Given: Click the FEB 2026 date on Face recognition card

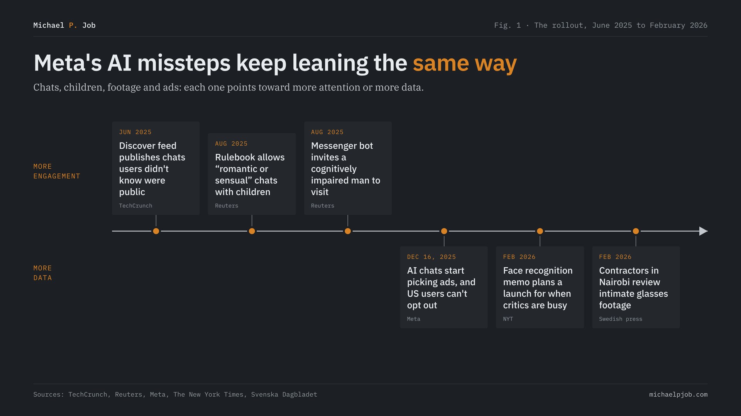Looking at the screenshot, I should (x=519, y=257).
